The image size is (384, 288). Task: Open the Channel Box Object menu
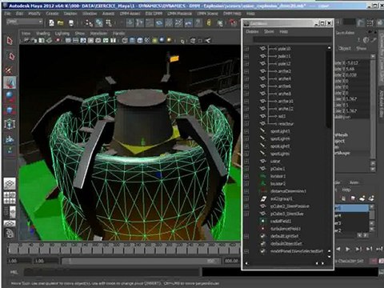pos(345,48)
